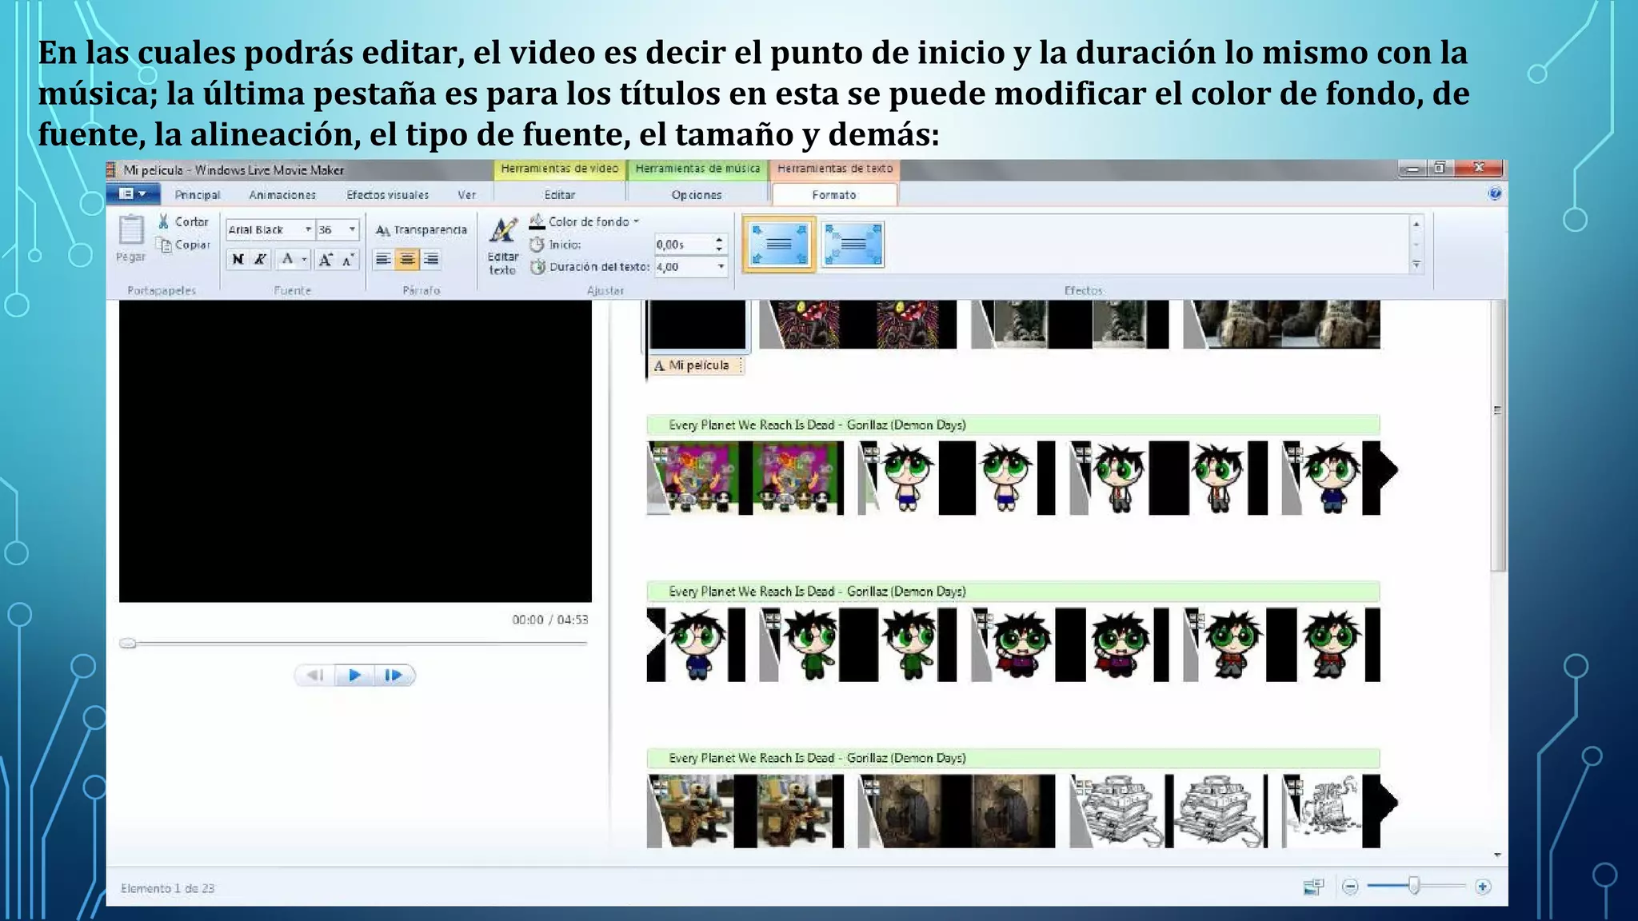This screenshot has width=1638, height=921.
Task: Click the timeline zoom slider handle
Action: click(x=1414, y=886)
